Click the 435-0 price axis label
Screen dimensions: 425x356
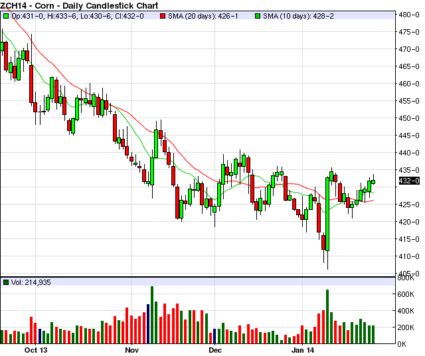[409, 170]
